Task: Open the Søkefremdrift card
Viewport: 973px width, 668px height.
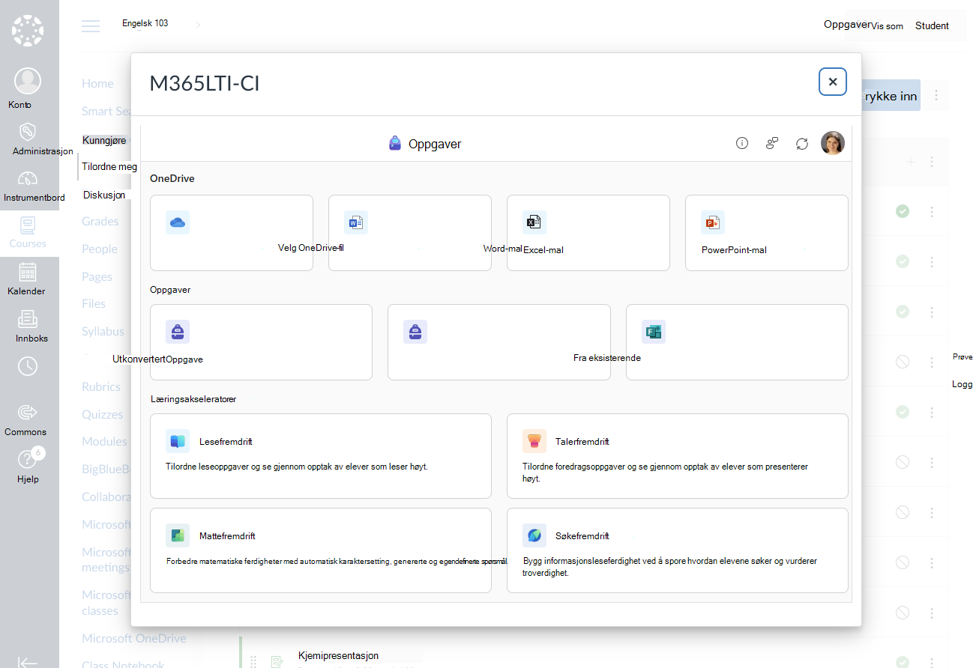Action: [x=678, y=550]
